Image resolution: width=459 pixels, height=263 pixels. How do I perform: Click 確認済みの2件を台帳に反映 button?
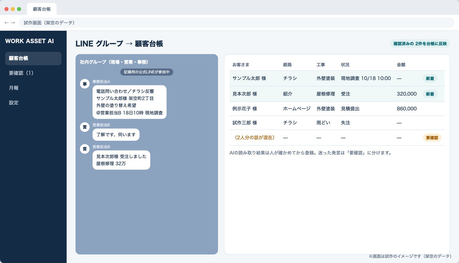click(420, 44)
